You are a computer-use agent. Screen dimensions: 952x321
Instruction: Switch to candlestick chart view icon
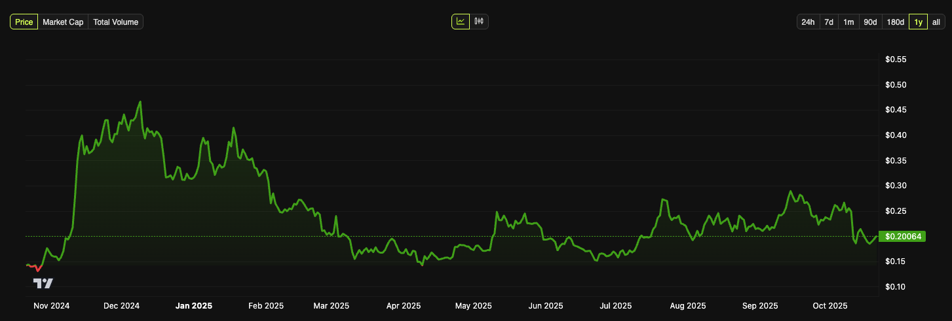[480, 22]
